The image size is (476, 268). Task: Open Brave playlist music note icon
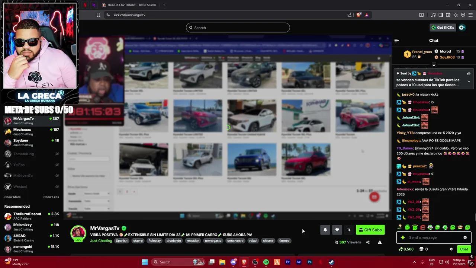433,15
